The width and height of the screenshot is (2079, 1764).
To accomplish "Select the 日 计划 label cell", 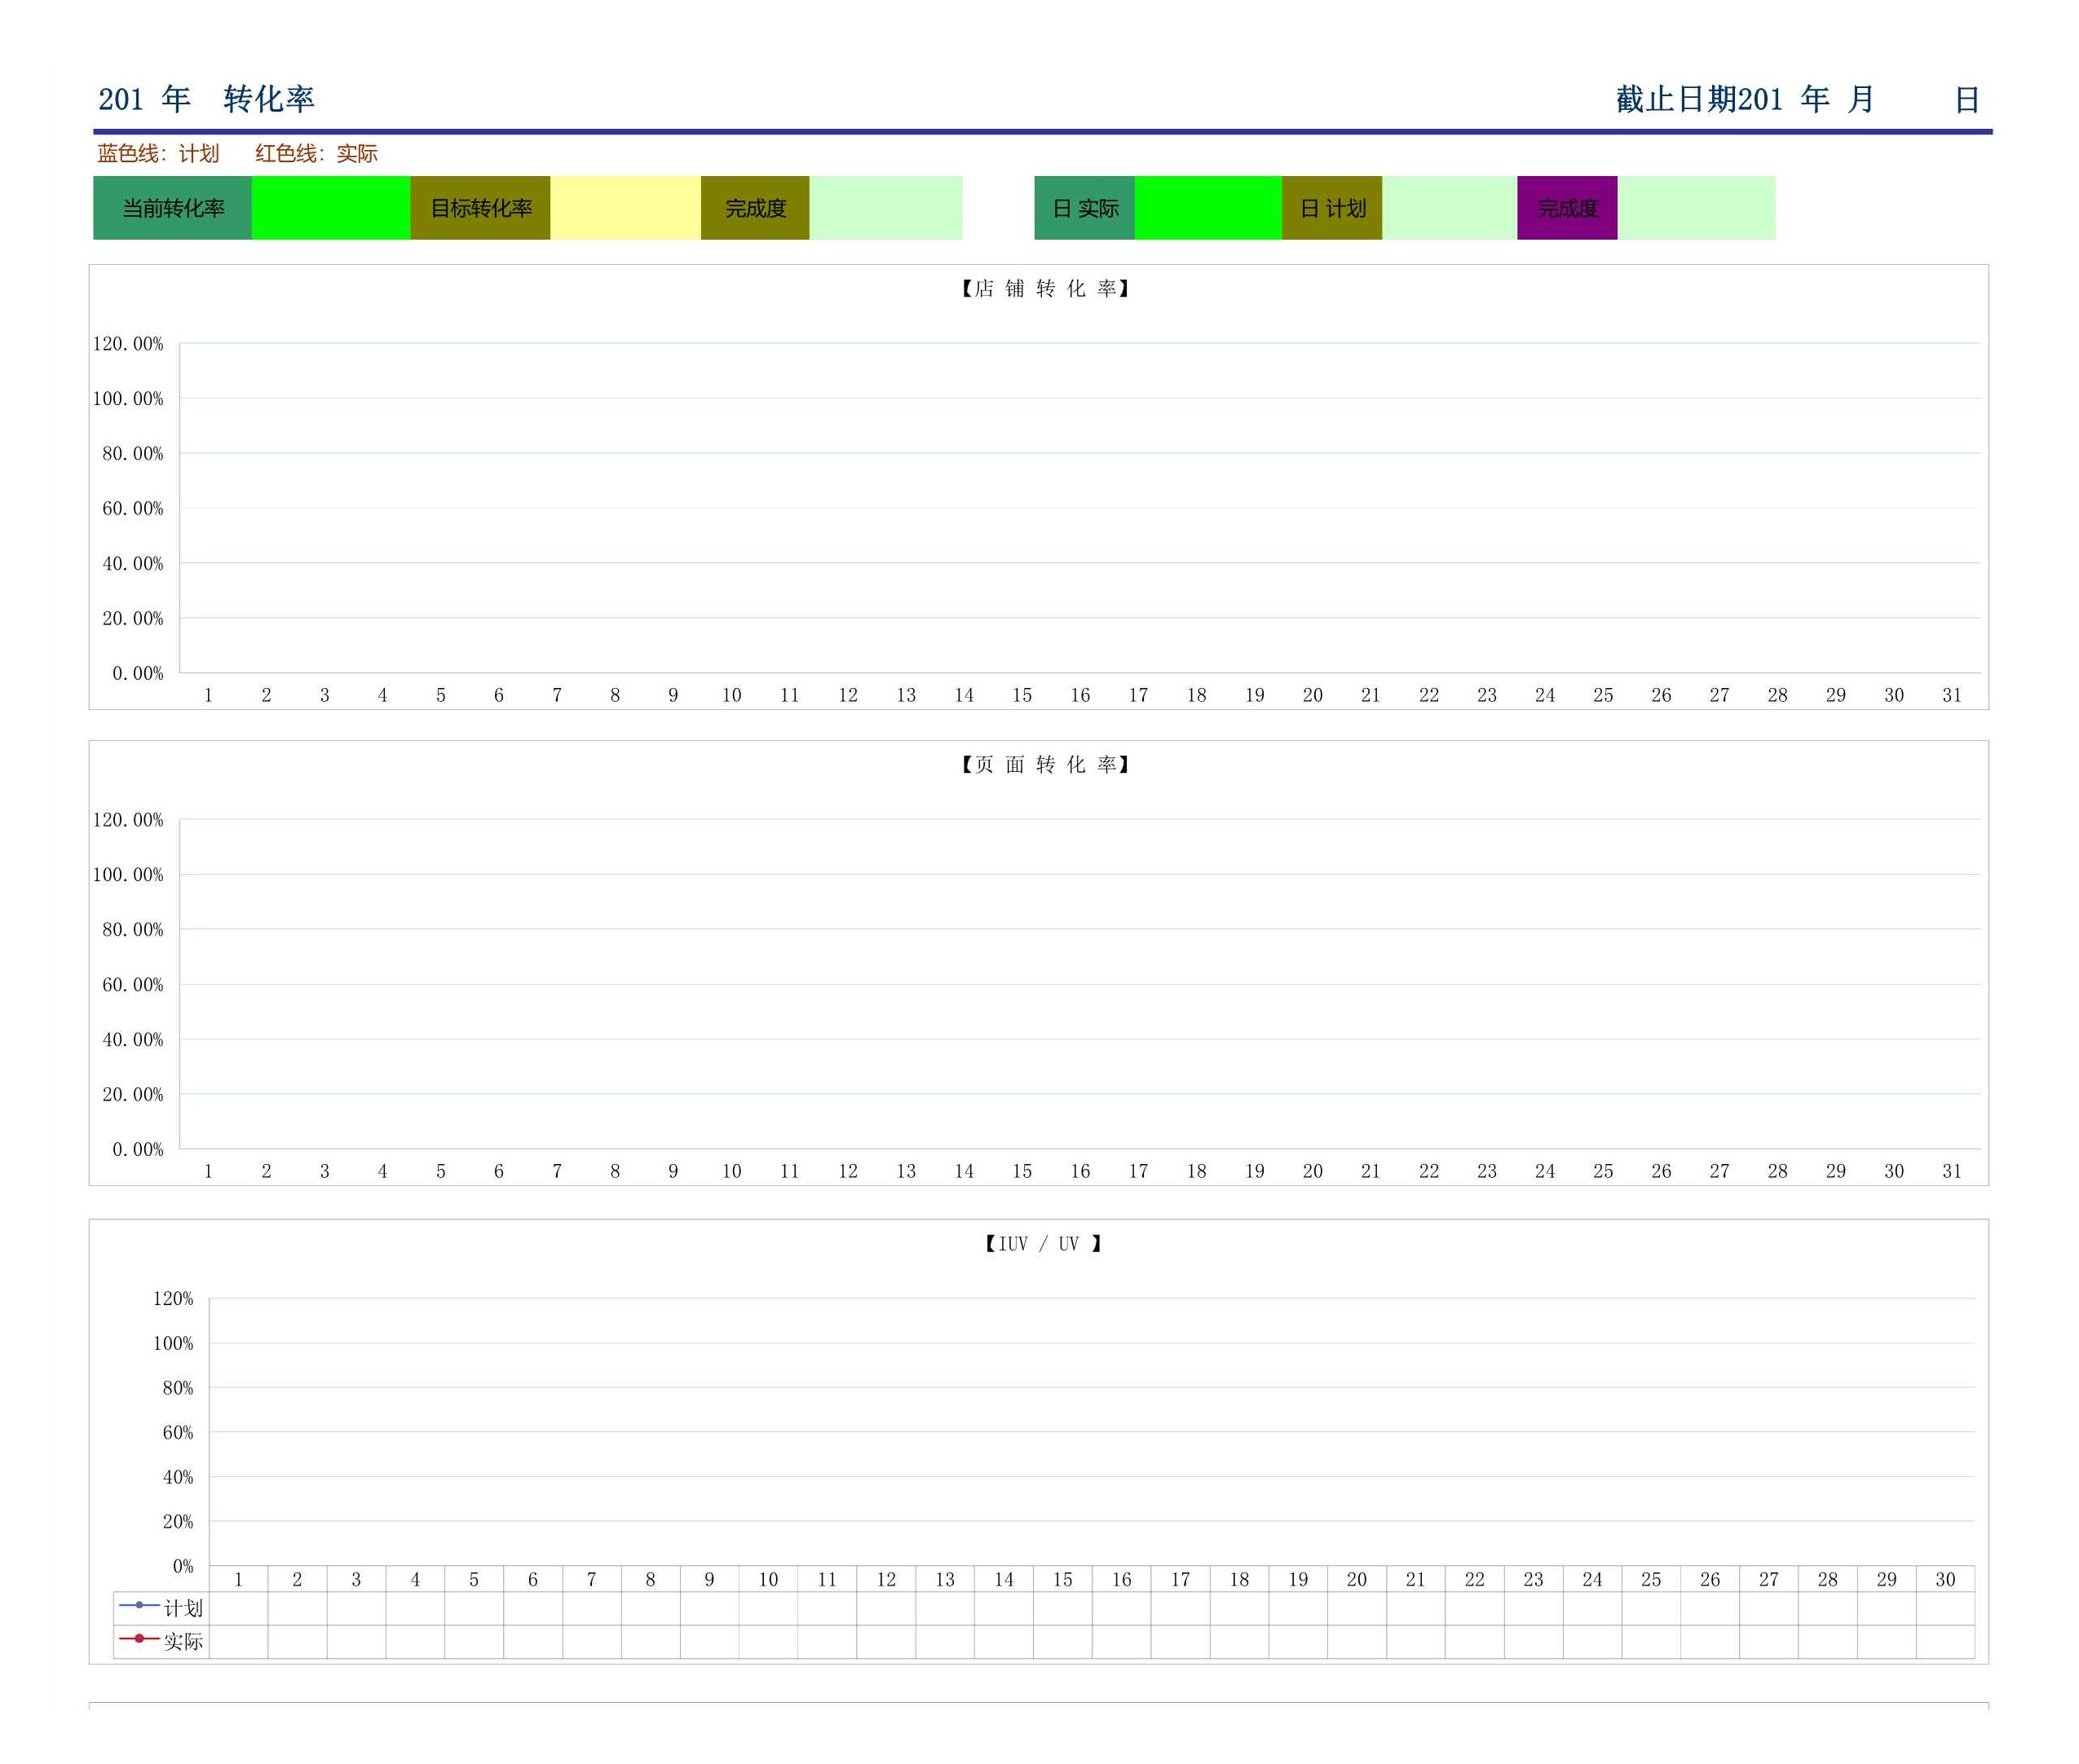I will 1331,208.
